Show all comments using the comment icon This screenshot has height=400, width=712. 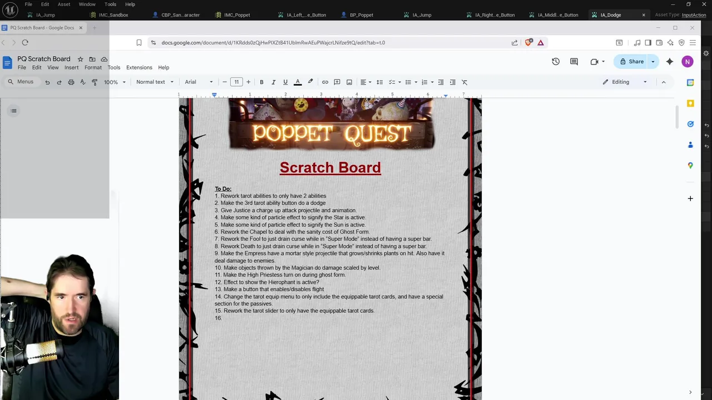point(574,62)
